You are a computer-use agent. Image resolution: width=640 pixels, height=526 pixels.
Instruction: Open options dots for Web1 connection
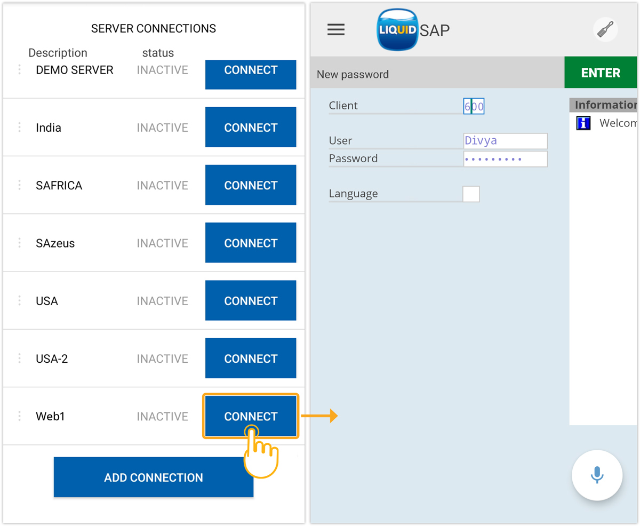20,416
